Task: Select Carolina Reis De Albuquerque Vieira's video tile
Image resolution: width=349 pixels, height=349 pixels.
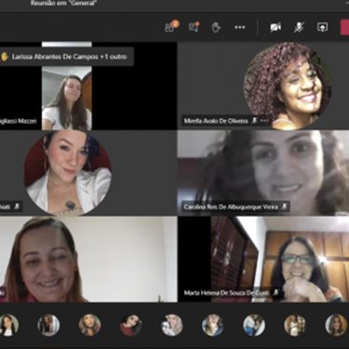Action: tap(263, 173)
